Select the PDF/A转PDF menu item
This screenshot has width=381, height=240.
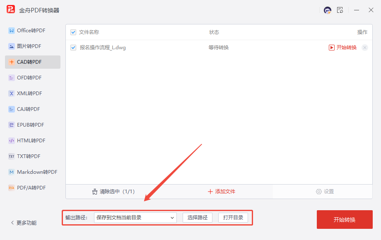(x=33, y=188)
